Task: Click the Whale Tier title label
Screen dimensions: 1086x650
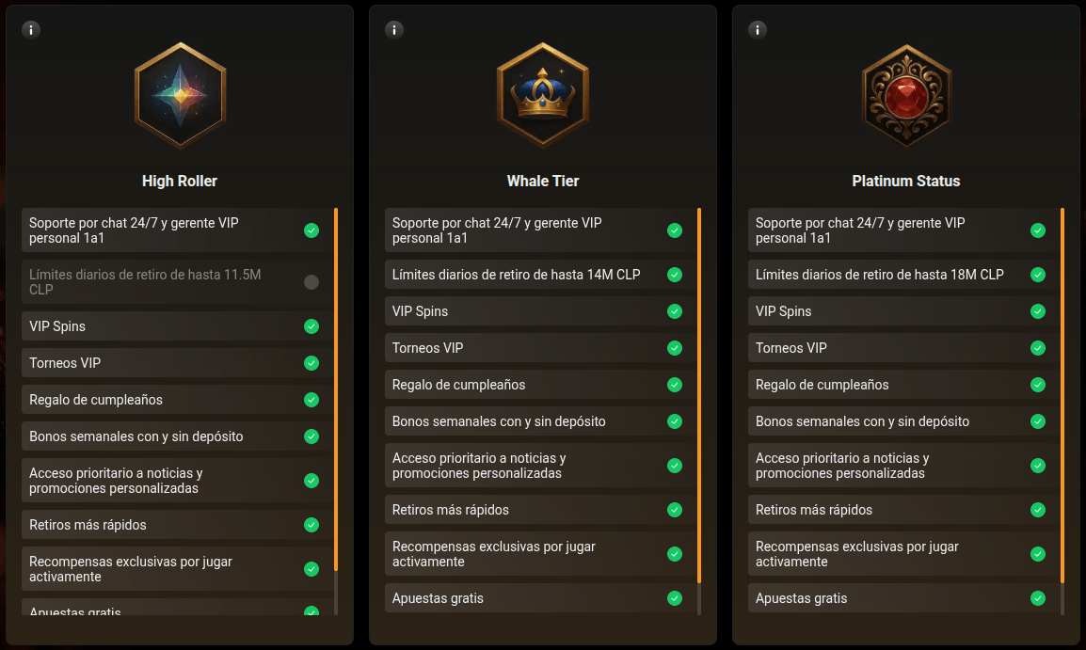Action: click(543, 181)
